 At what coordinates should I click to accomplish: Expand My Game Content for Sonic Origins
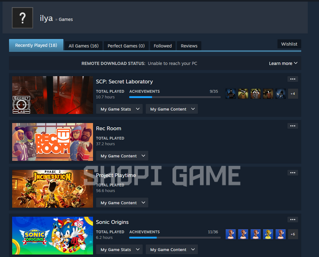[172, 249]
